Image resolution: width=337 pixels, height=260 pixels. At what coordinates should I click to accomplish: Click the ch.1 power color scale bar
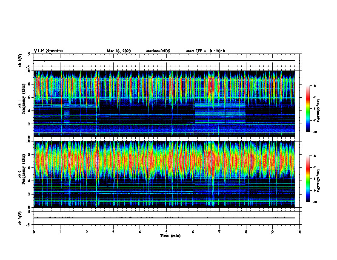(x=308, y=109)
